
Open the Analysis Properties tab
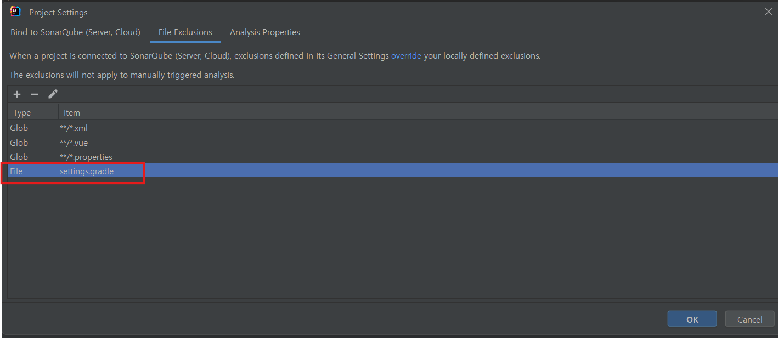pos(265,32)
